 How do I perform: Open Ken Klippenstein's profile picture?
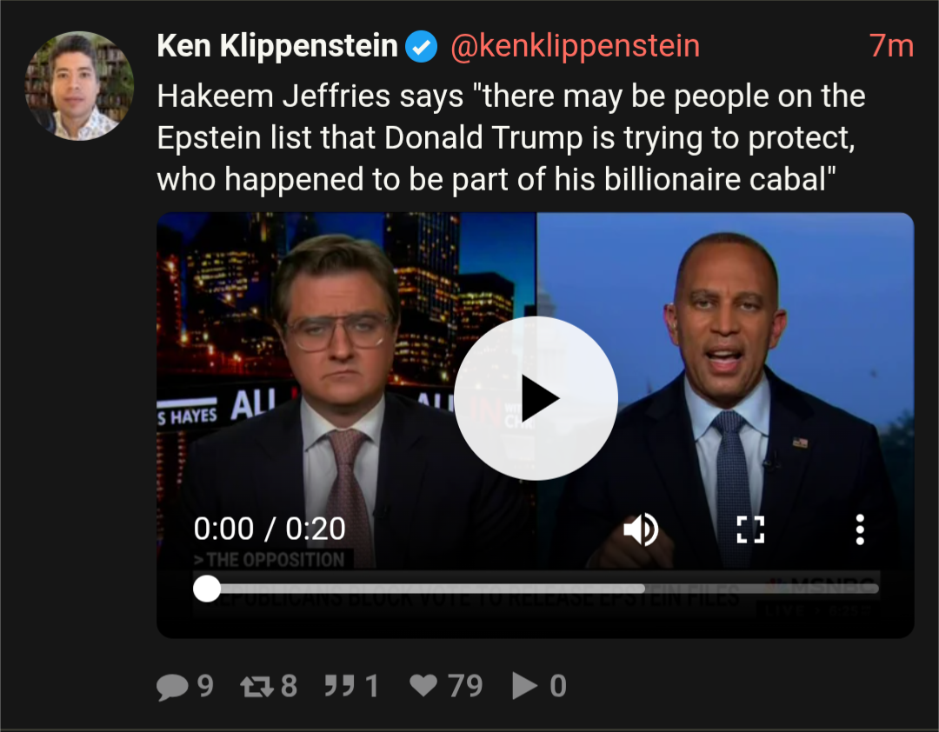(x=79, y=86)
